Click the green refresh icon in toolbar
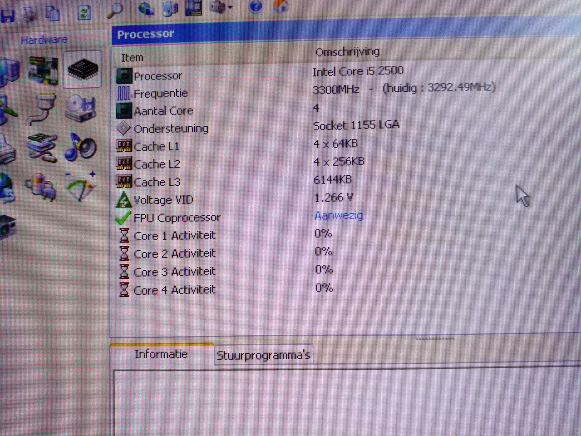581x436 pixels. 84,12
